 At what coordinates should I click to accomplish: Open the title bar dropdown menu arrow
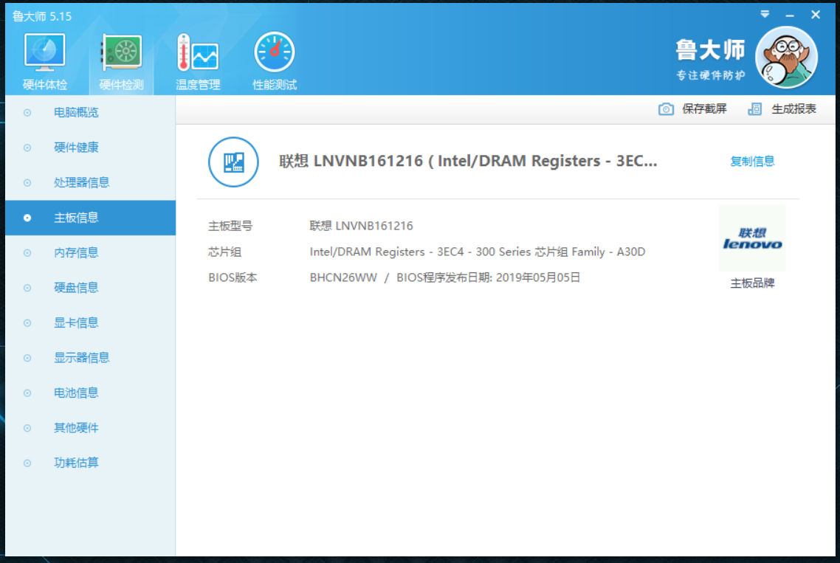(x=765, y=15)
